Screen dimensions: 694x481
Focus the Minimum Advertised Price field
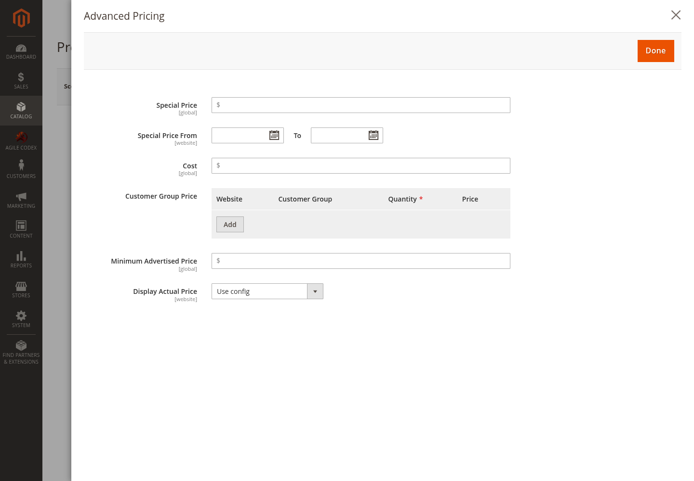[361, 261]
